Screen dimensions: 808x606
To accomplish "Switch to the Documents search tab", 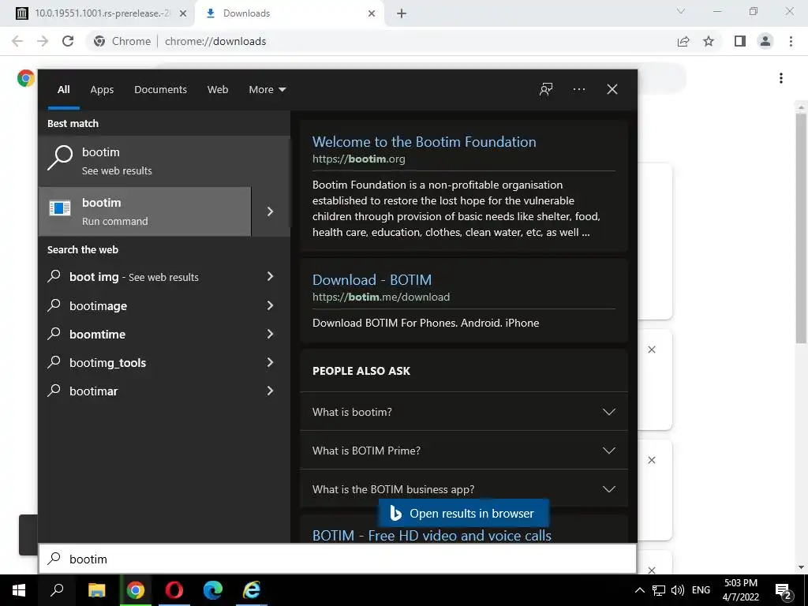I will point(160,90).
